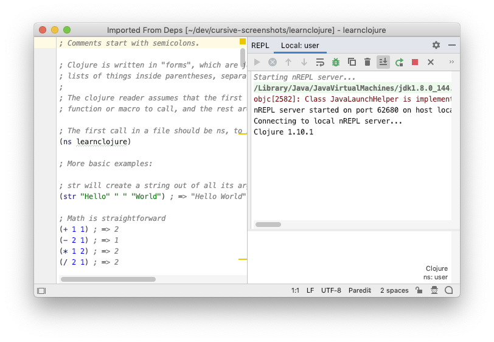Click the yellow warning stripe near ns line
The height and width of the screenshot is (342, 494).
point(243,134)
